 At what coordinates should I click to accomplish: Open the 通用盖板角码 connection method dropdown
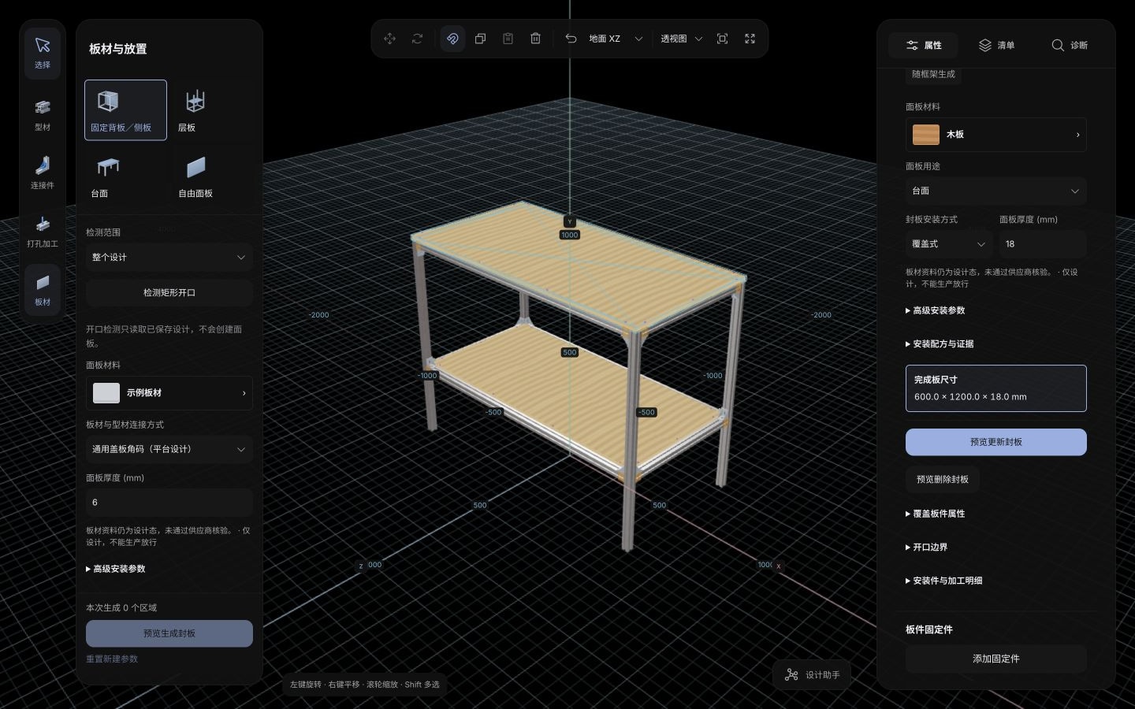(169, 450)
